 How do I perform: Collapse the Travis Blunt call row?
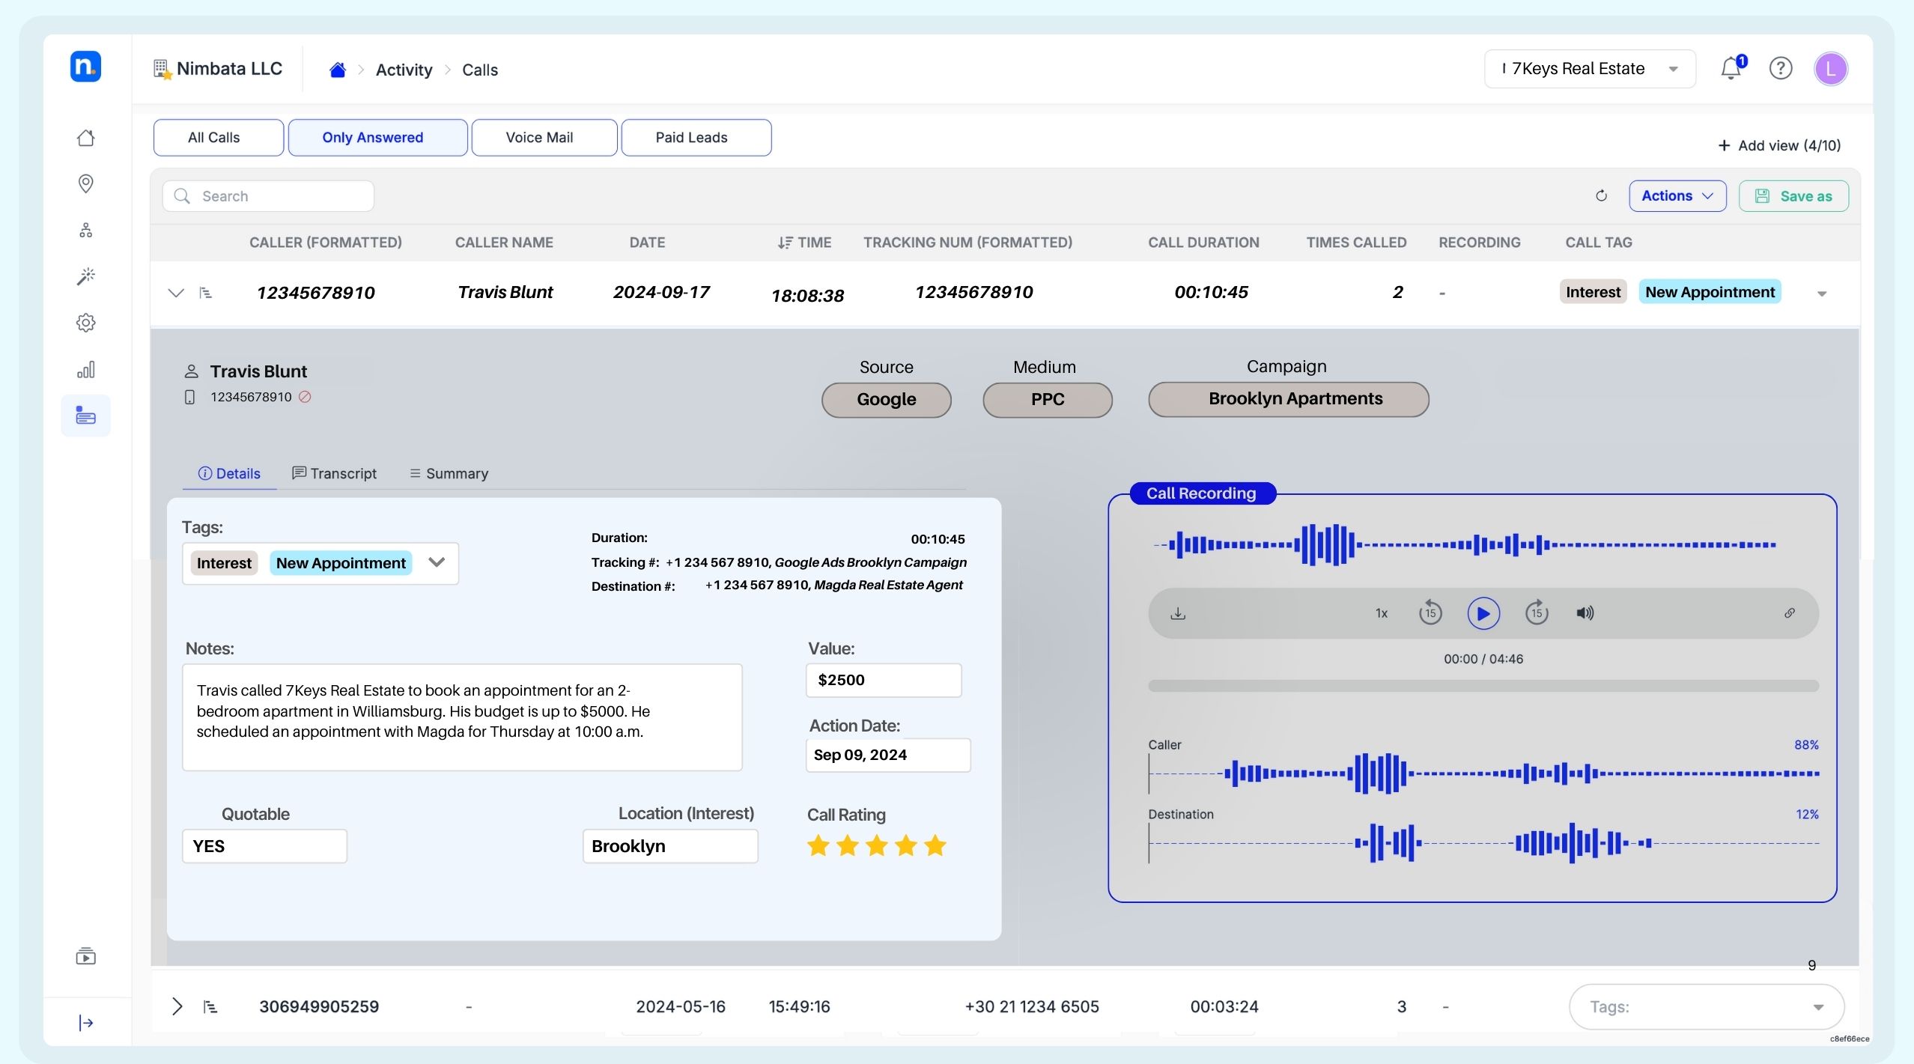point(176,293)
